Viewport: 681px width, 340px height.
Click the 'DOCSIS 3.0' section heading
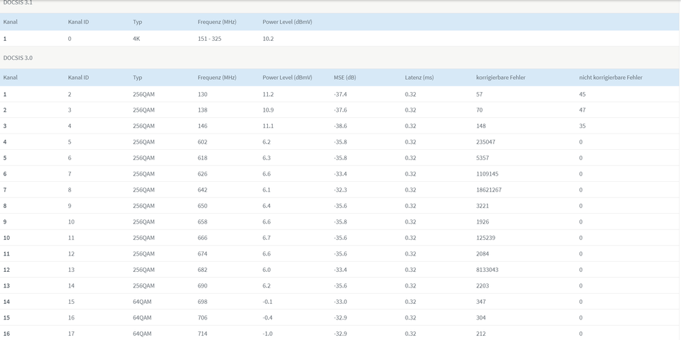click(x=18, y=58)
